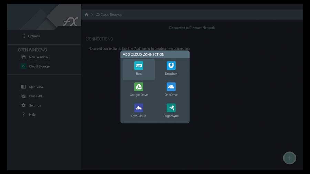Open the Help menu item
The width and height of the screenshot is (310, 174).
click(32, 115)
